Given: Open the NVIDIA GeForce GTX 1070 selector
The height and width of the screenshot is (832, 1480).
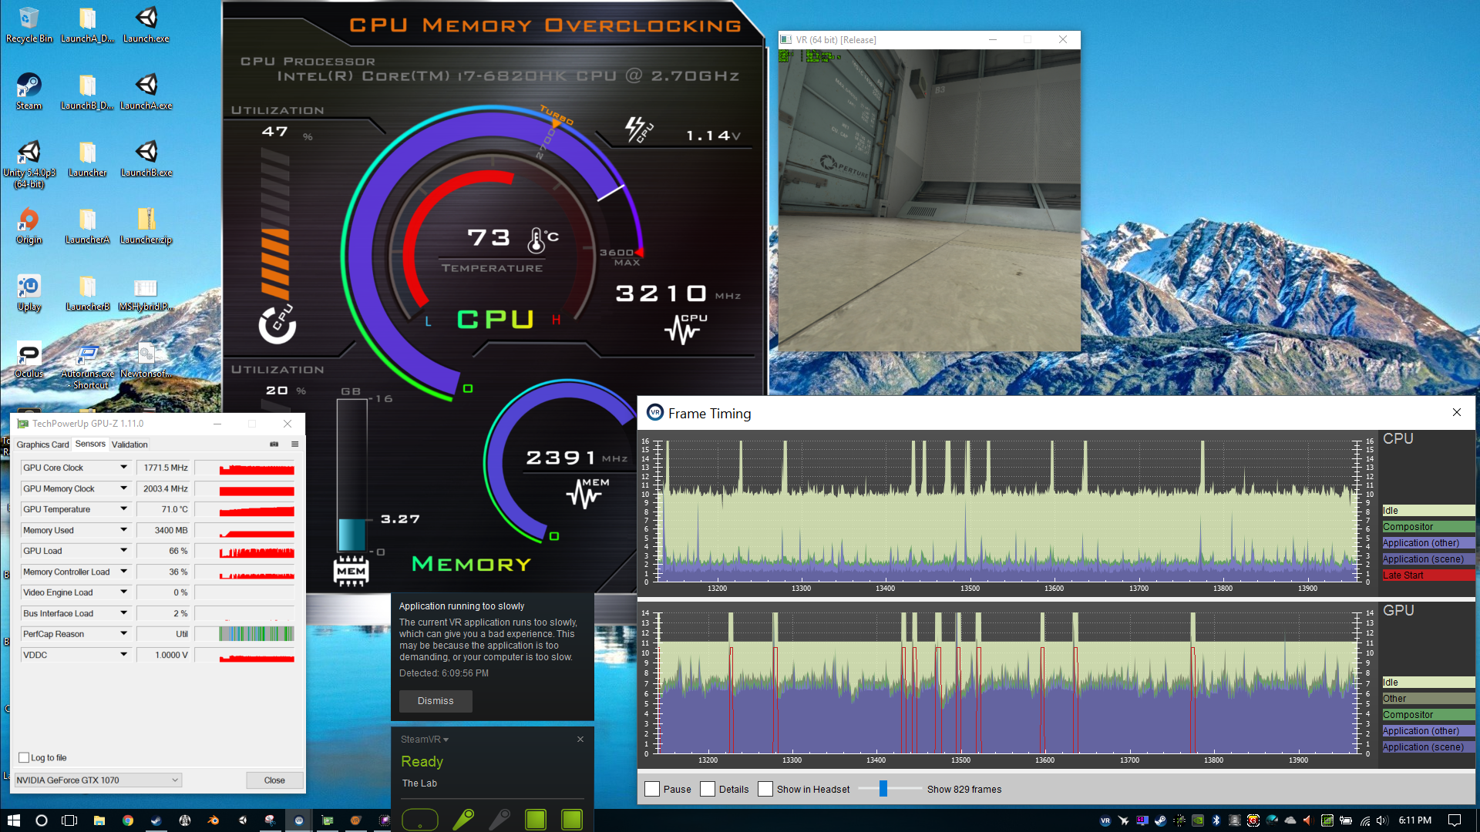Looking at the screenshot, I should tap(98, 780).
